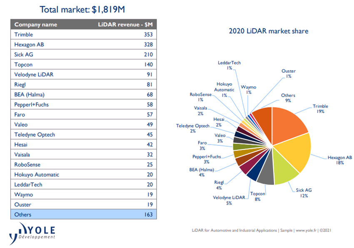The image size is (354, 248).
Task: Select the BEA (Halma) table row
Action: click(x=84, y=94)
